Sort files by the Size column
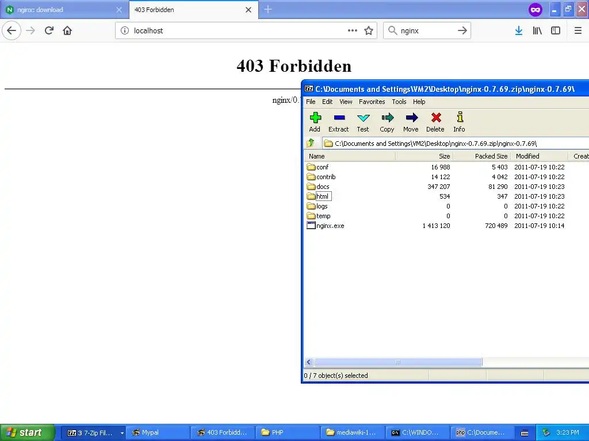 (424, 156)
